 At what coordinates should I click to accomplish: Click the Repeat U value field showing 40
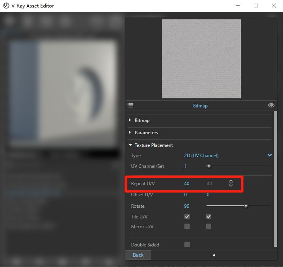(186, 184)
